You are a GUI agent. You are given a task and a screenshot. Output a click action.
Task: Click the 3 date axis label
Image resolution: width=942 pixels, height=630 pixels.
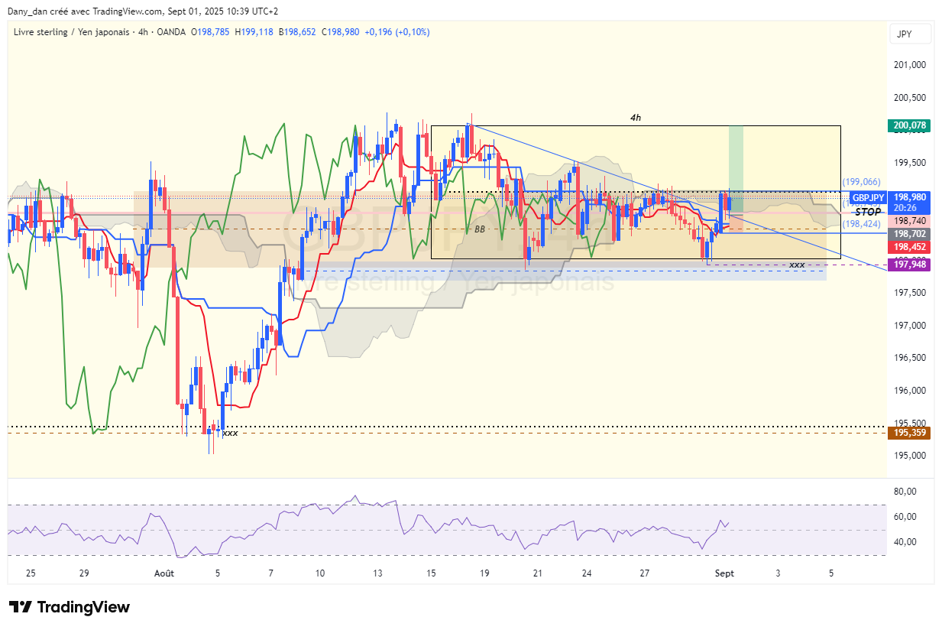point(778,573)
